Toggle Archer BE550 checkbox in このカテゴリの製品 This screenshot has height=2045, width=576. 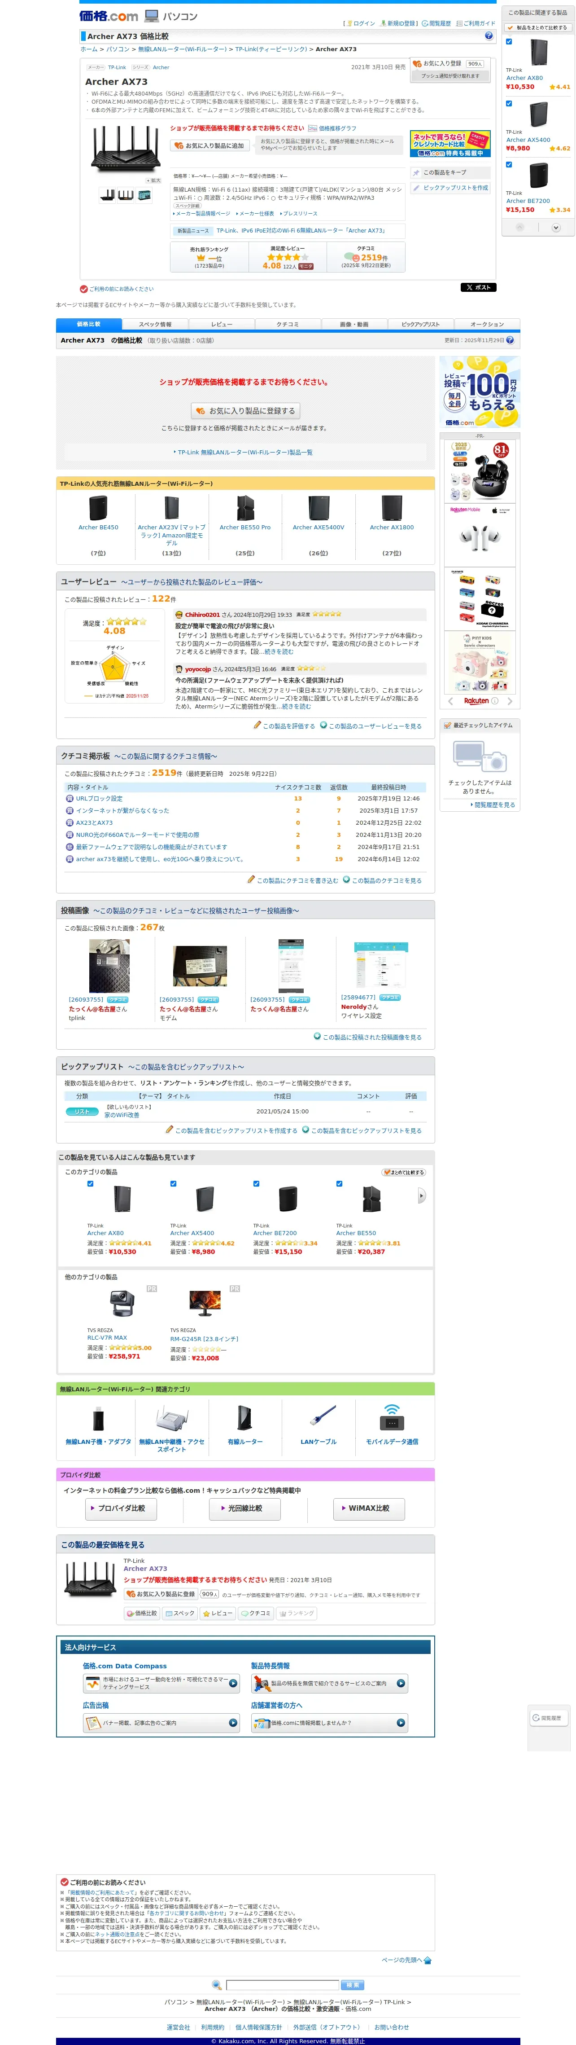339,1183
